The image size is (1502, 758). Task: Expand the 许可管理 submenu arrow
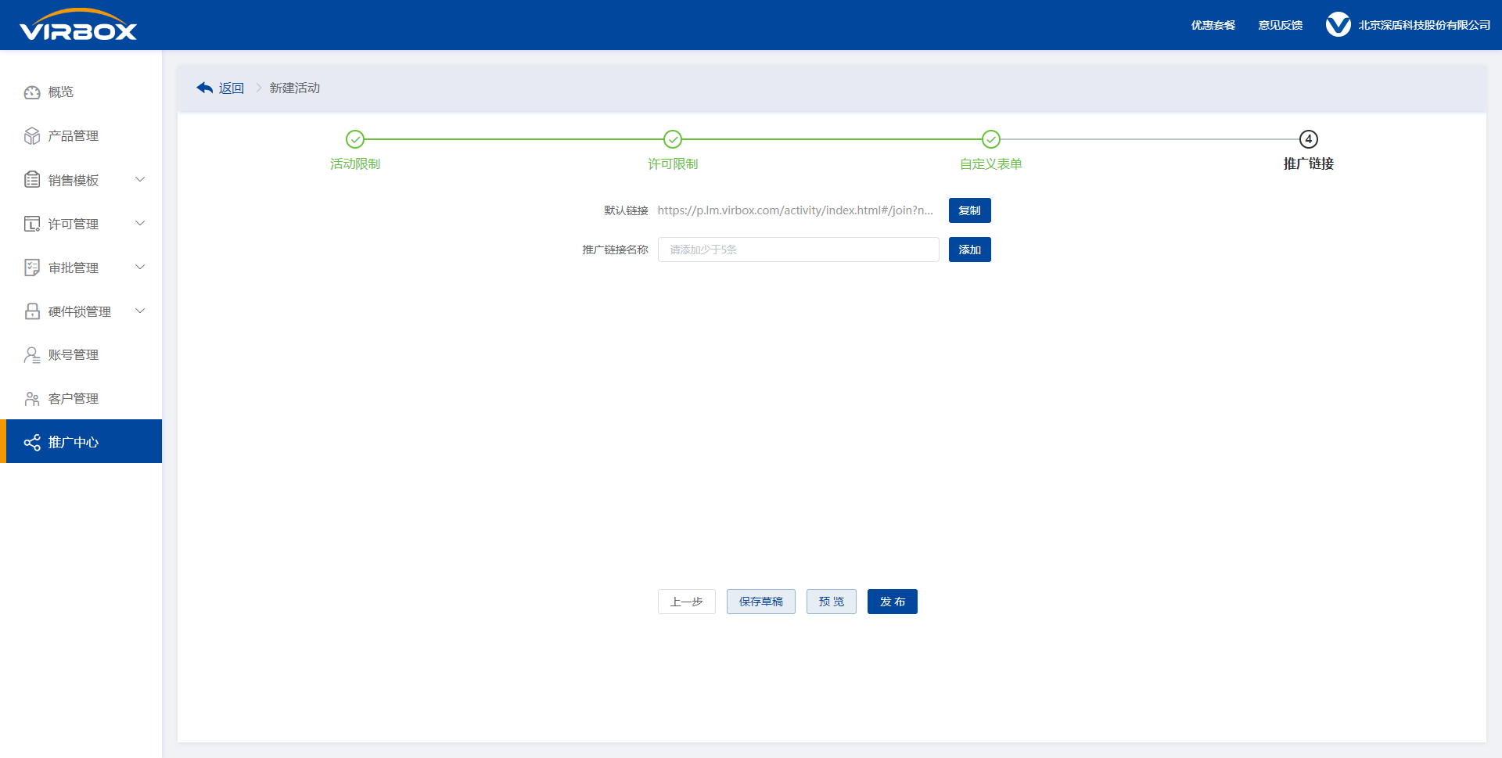click(141, 224)
